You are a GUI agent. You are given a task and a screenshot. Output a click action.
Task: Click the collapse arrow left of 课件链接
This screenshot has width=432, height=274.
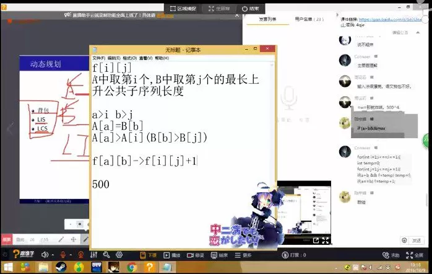[337, 15]
